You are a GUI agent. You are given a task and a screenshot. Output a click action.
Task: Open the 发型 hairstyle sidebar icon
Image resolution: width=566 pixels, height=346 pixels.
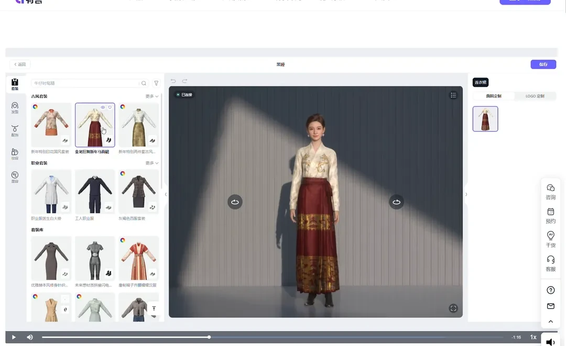pyautogui.click(x=15, y=107)
